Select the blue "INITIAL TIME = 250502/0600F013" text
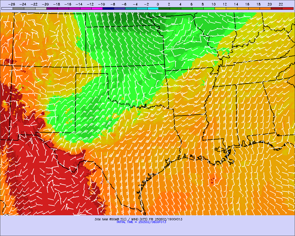 pos(141,222)
